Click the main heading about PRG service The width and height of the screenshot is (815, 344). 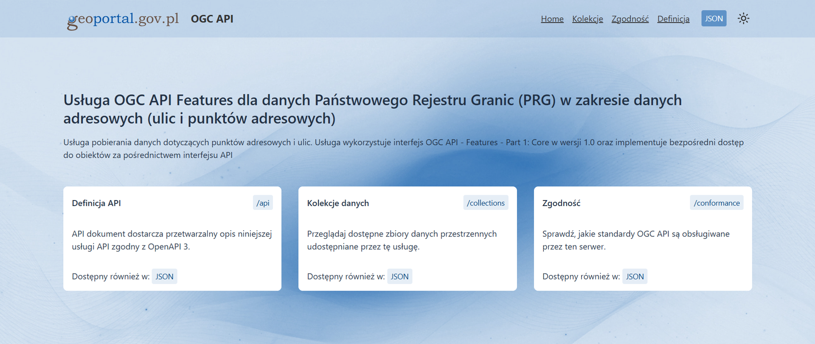click(x=373, y=109)
